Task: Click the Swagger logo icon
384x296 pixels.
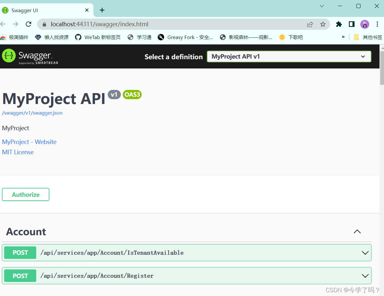Action: point(8,56)
